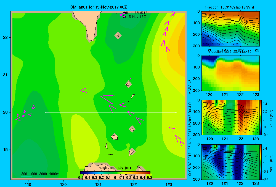Viewport: 276px width, 187px height.
Task: Click the 300 depth tick of temperature section
Action: [x=196, y=46]
